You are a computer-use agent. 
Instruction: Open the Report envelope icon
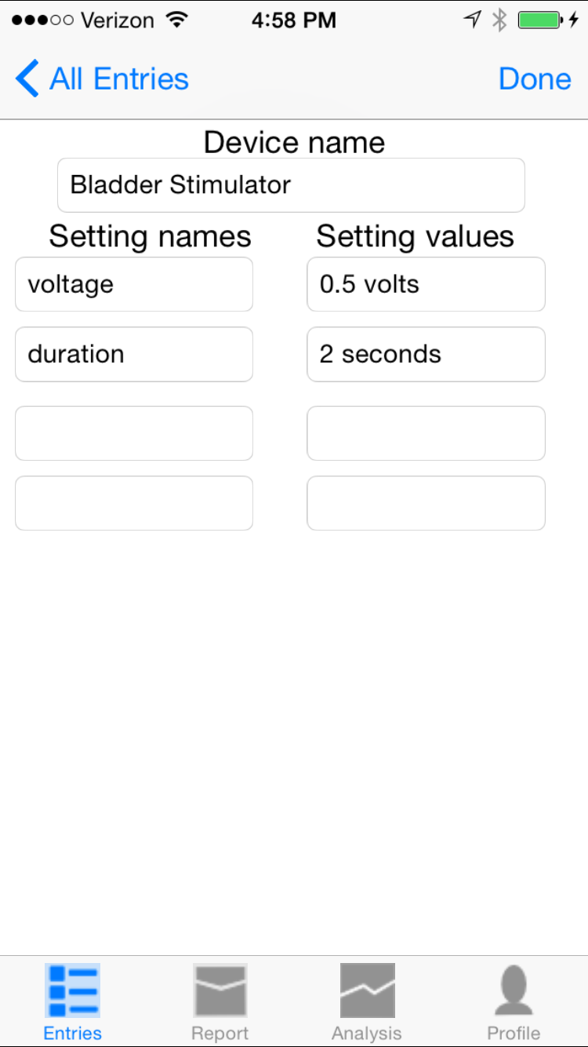coord(220,990)
